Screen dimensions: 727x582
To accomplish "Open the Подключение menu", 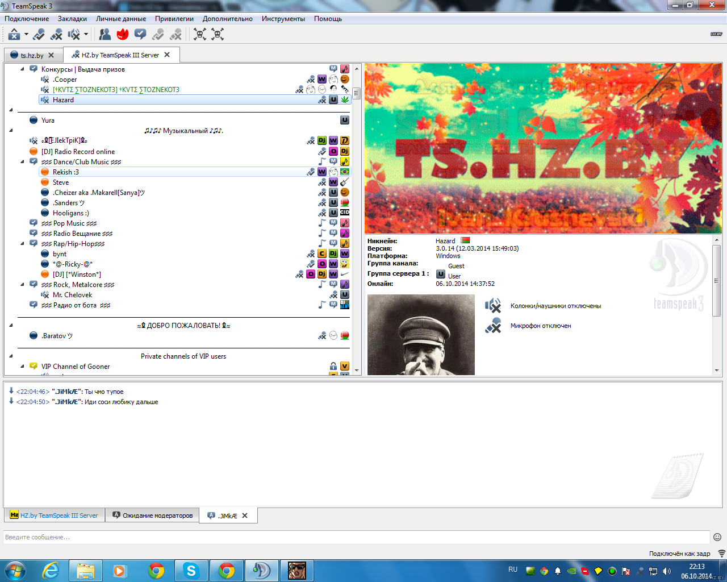I will tap(27, 19).
